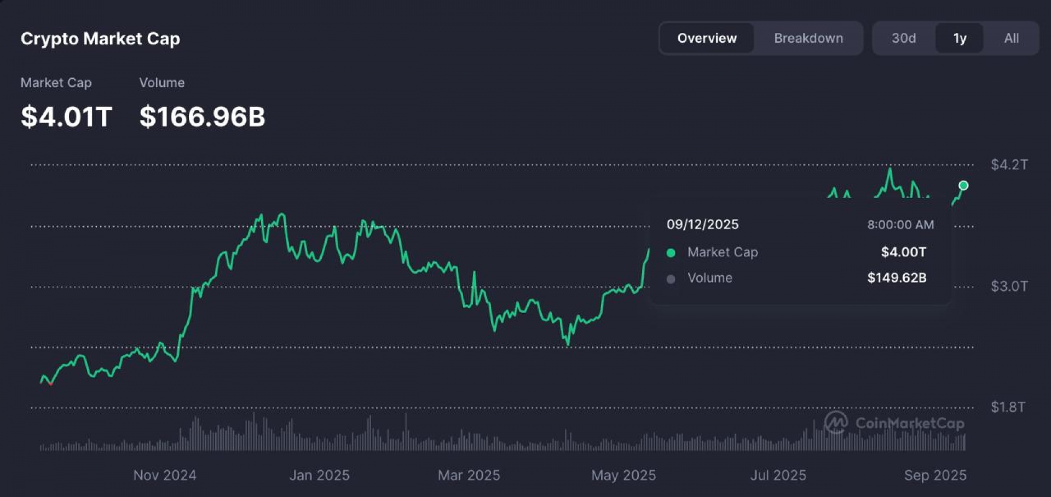Click the 09/12/2025 date in tooltip
Viewport: 1051px width, 497px height.
point(702,224)
